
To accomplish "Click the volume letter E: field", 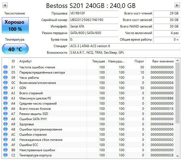I will pos(93,40).
